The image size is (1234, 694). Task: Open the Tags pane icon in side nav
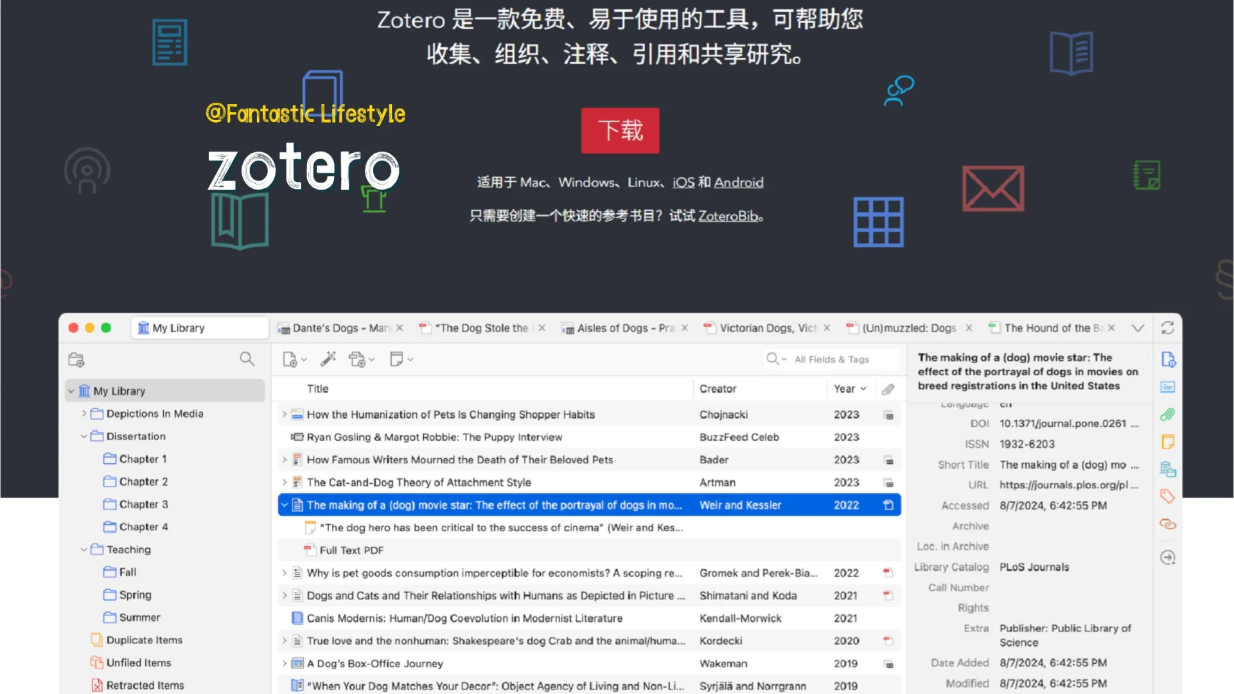pyautogui.click(x=1168, y=496)
